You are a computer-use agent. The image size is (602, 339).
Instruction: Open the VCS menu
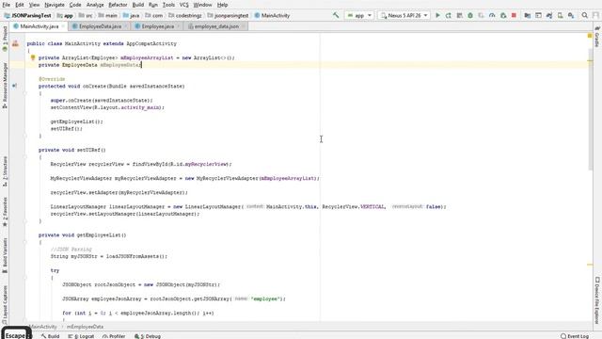184,5
